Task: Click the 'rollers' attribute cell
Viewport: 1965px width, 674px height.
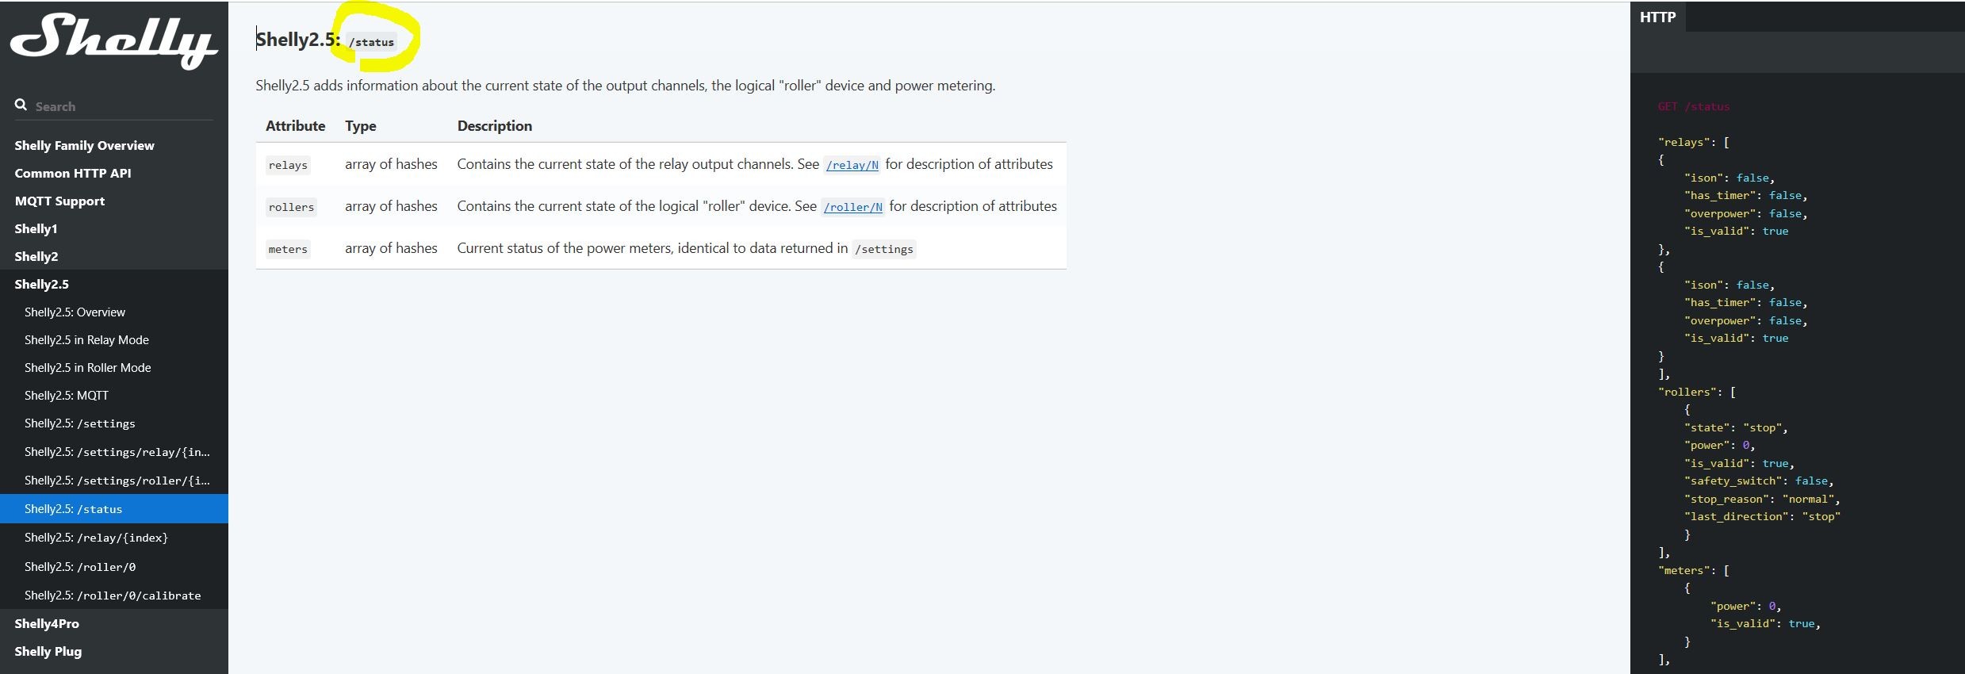Action: tap(291, 207)
